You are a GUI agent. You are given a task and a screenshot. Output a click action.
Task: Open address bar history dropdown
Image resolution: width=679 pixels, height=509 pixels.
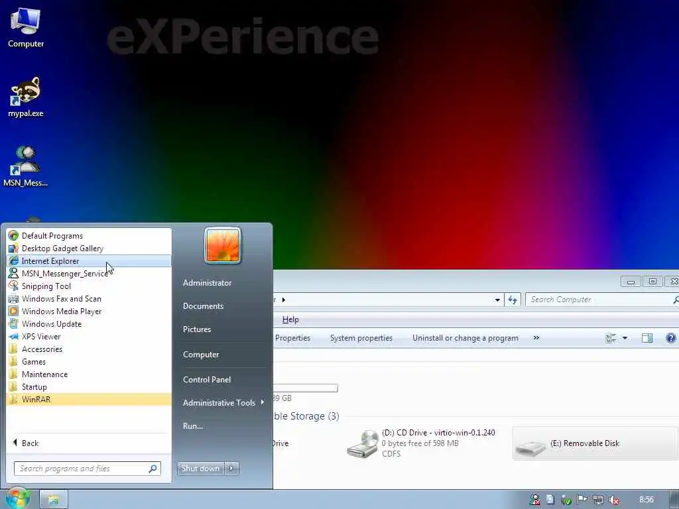(497, 300)
